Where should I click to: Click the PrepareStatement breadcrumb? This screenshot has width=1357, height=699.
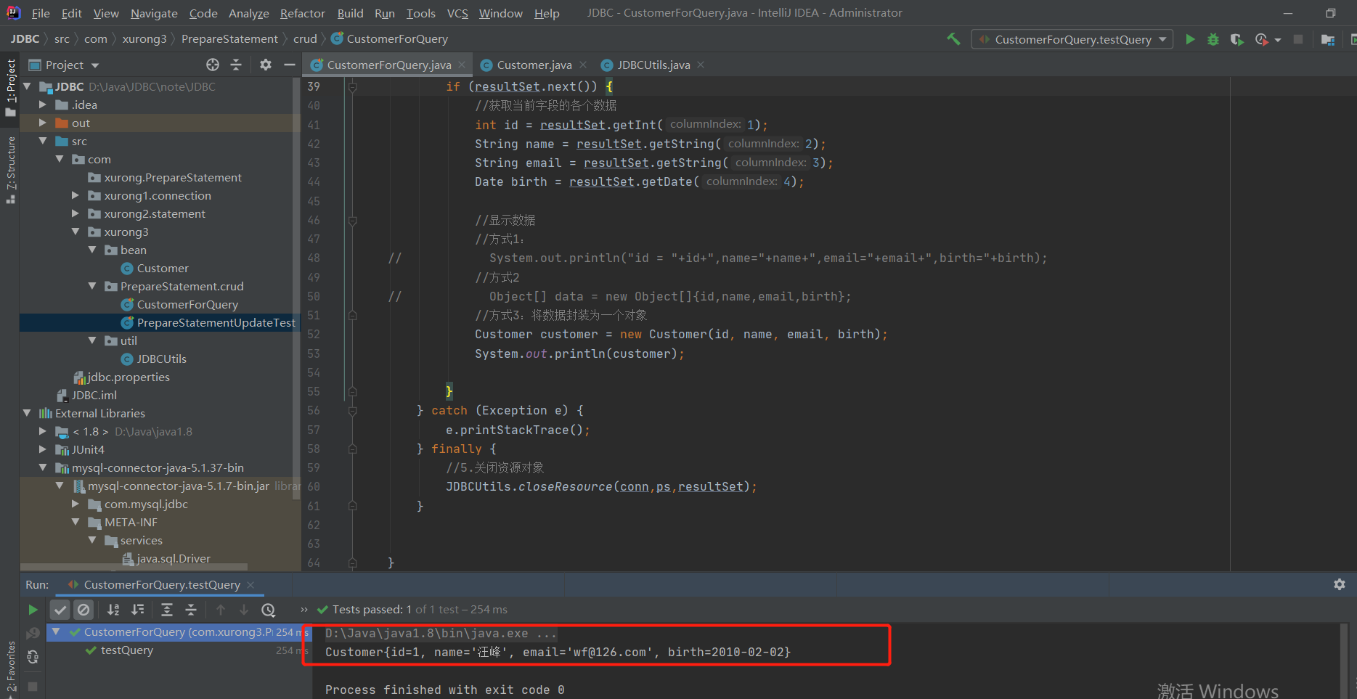pos(229,38)
